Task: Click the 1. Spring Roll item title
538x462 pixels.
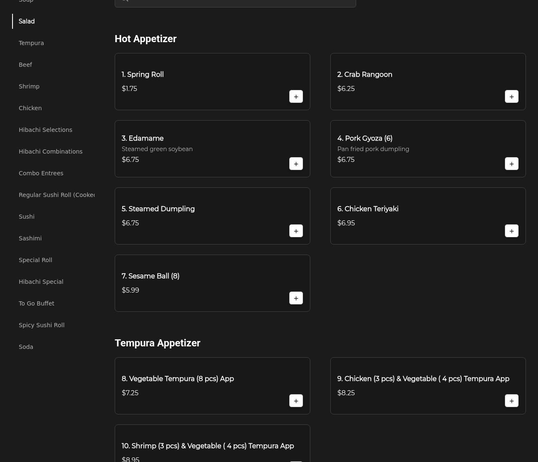Action: click(143, 75)
